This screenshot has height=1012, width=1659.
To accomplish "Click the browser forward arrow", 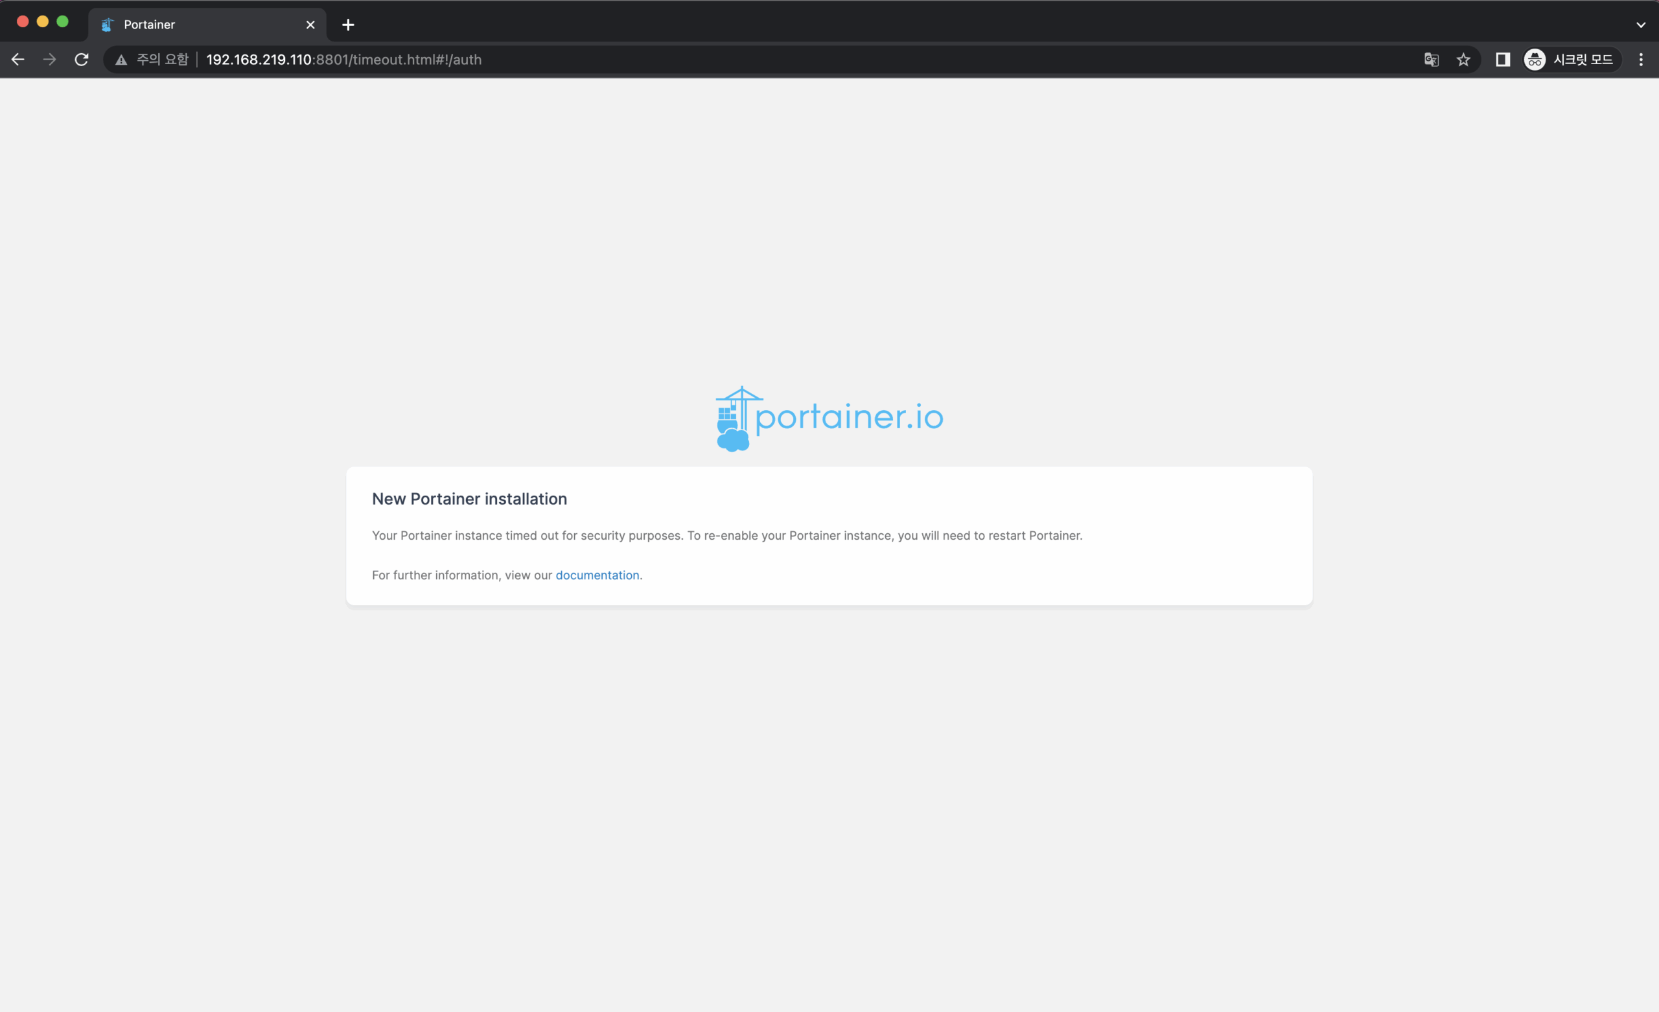I will [50, 59].
